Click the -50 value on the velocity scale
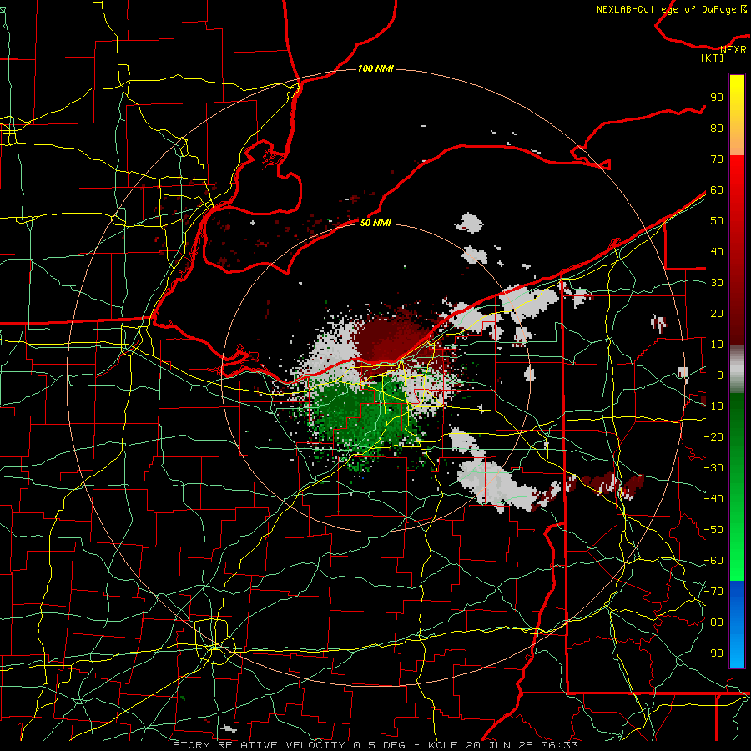The width and height of the screenshot is (751, 751). (713, 530)
